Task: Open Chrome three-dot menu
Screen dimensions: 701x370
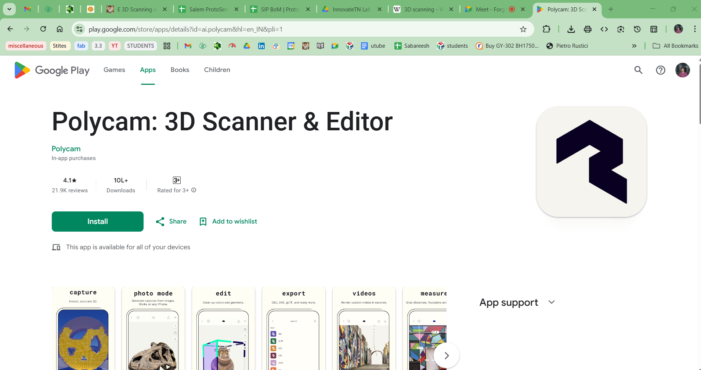Action: click(694, 29)
